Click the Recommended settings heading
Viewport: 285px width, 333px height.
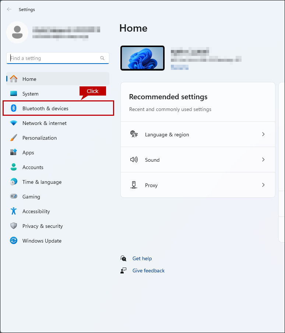click(168, 97)
